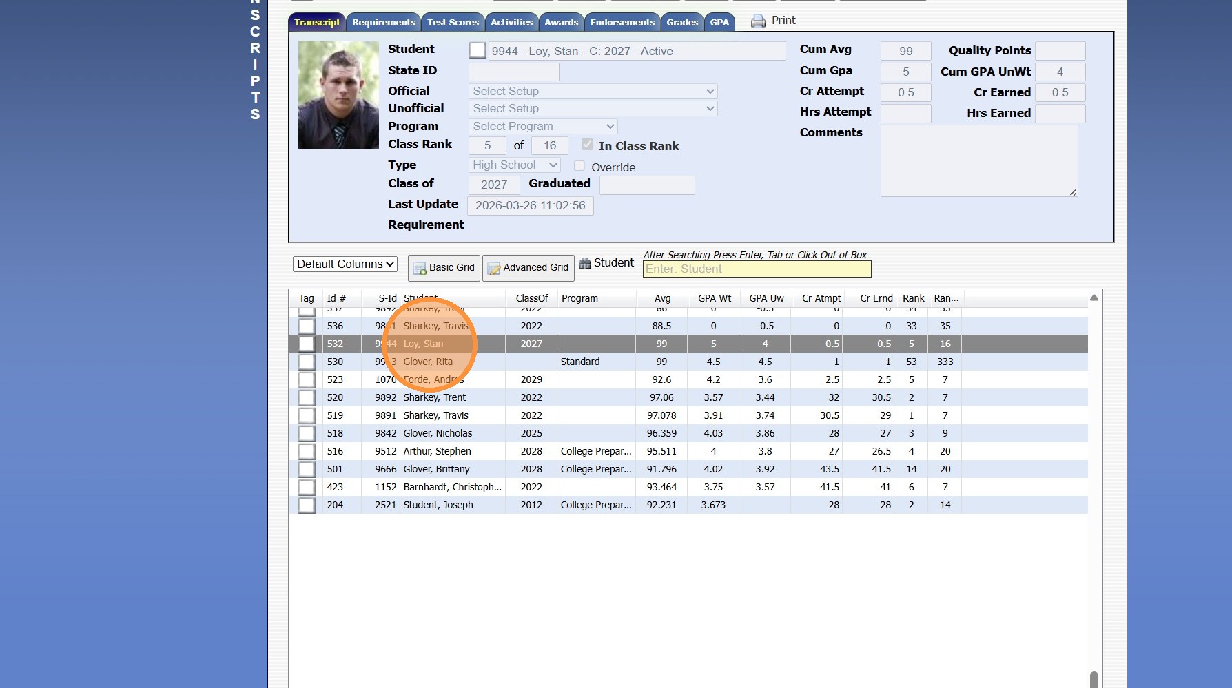Check the Tag box for Id 530
1232x688 pixels.
307,362
